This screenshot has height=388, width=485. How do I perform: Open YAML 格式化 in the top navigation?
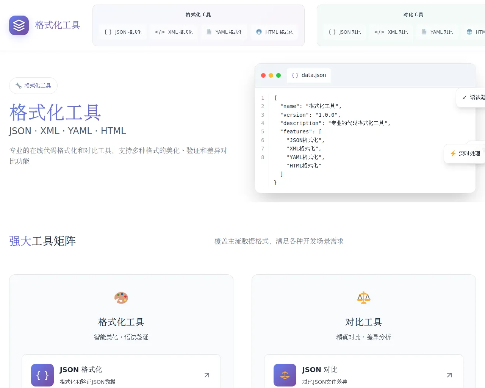[224, 32]
